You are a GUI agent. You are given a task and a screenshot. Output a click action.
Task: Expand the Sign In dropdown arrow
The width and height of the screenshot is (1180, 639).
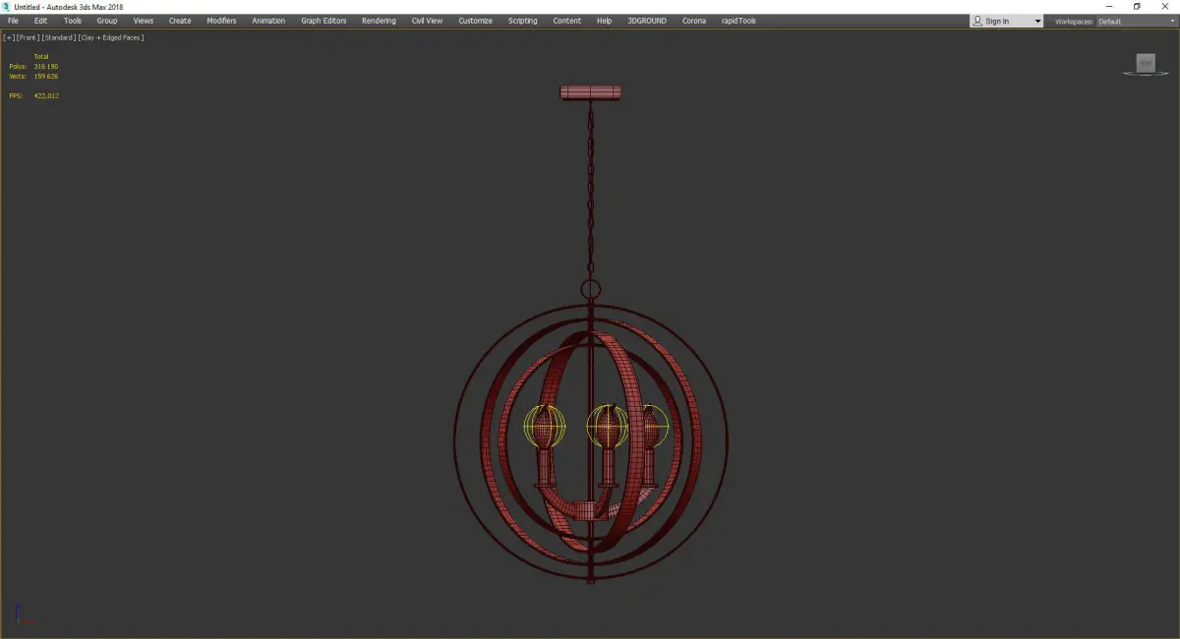point(1037,22)
